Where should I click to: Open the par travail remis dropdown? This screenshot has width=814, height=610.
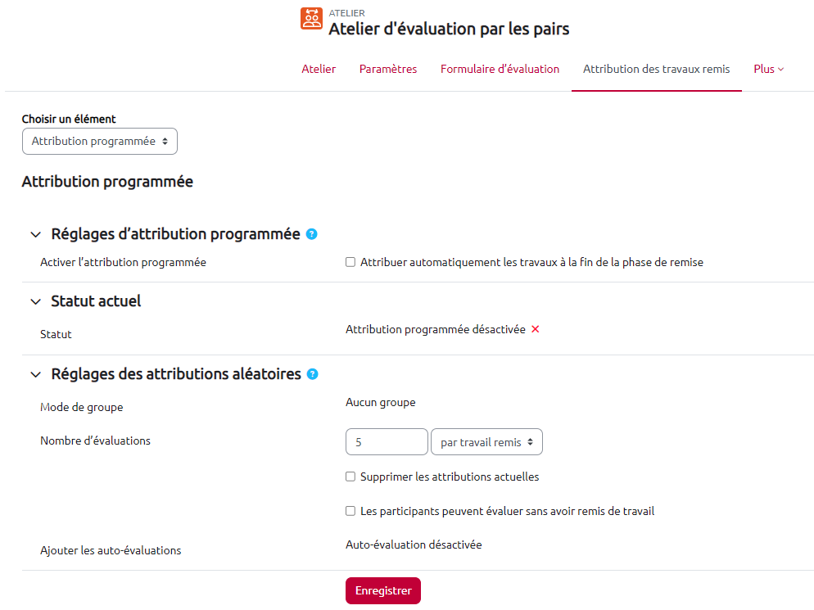486,442
